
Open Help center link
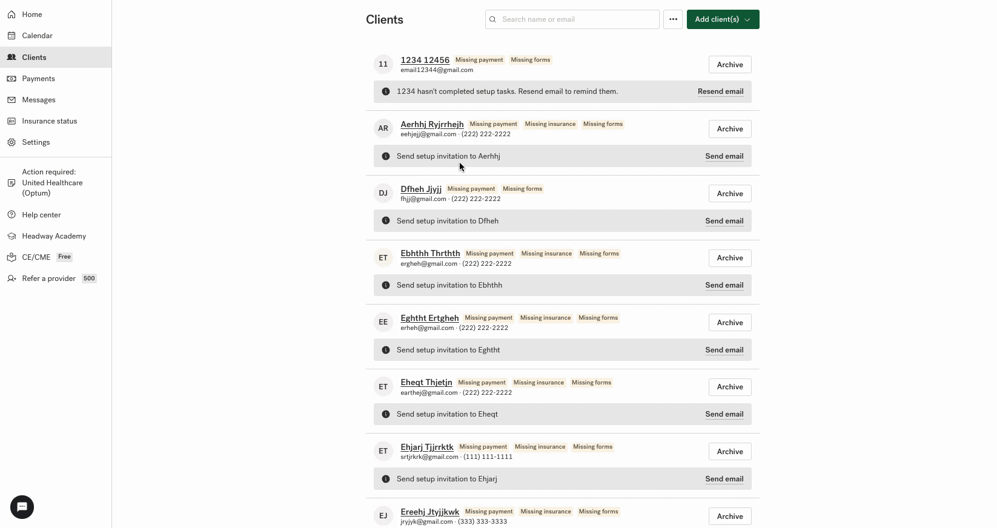(42, 215)
